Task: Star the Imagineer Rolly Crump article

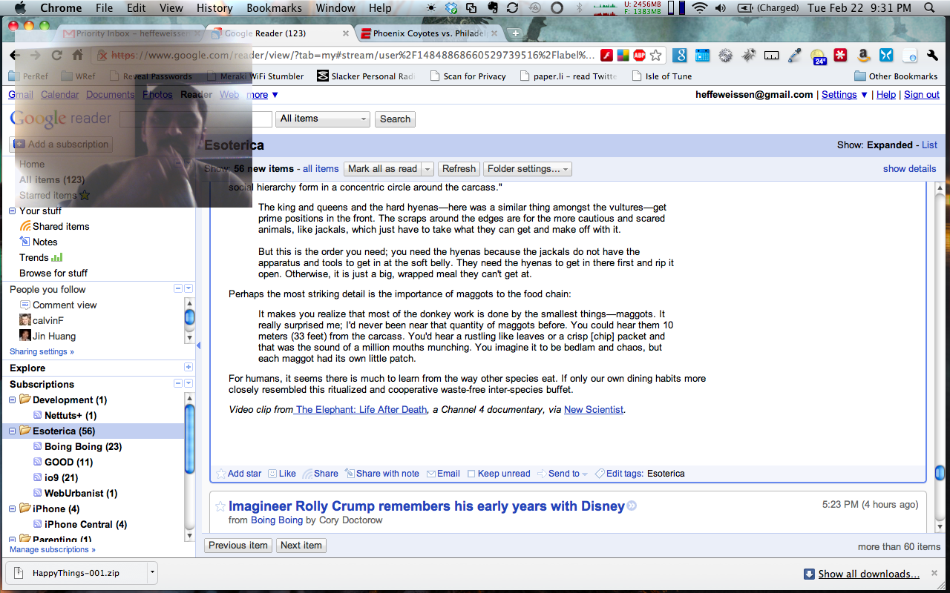Action: [x=220, y=506]
